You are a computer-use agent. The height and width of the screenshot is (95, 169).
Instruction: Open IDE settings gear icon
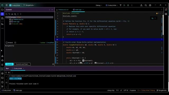pyautogui.click(x=150, y=5)
